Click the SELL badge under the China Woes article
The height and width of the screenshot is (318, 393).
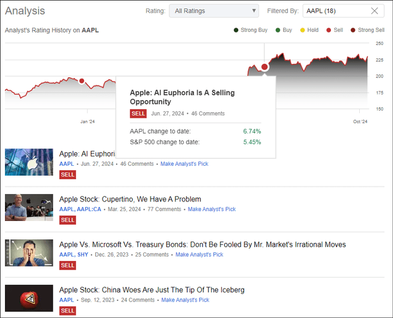tap(68, 311)
